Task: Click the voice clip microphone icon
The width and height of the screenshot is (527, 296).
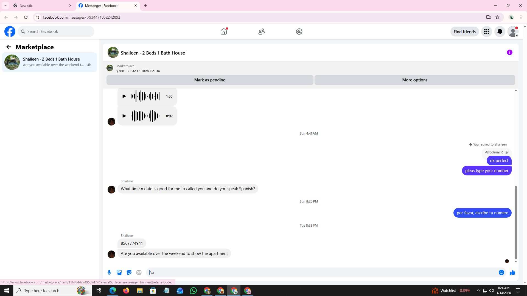Action: click(x=109, y=272)
